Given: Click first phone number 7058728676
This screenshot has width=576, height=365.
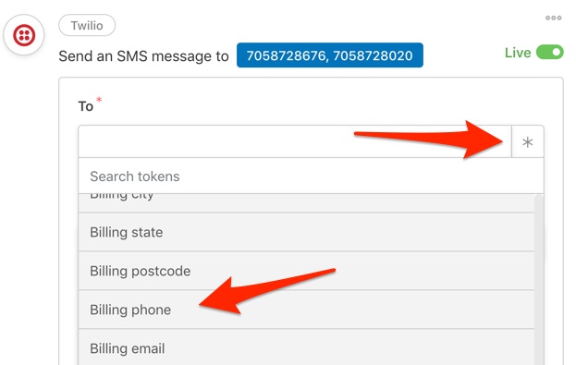Looking at the screenshot, I should point(286,55).
